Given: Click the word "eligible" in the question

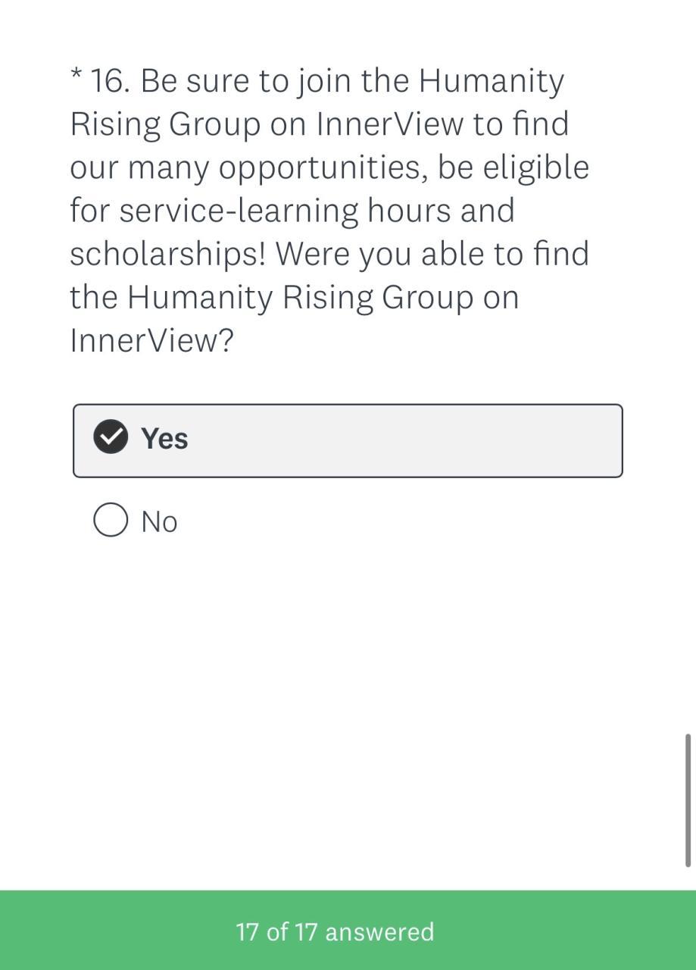Looking at the screenshot, I should 536,167.
